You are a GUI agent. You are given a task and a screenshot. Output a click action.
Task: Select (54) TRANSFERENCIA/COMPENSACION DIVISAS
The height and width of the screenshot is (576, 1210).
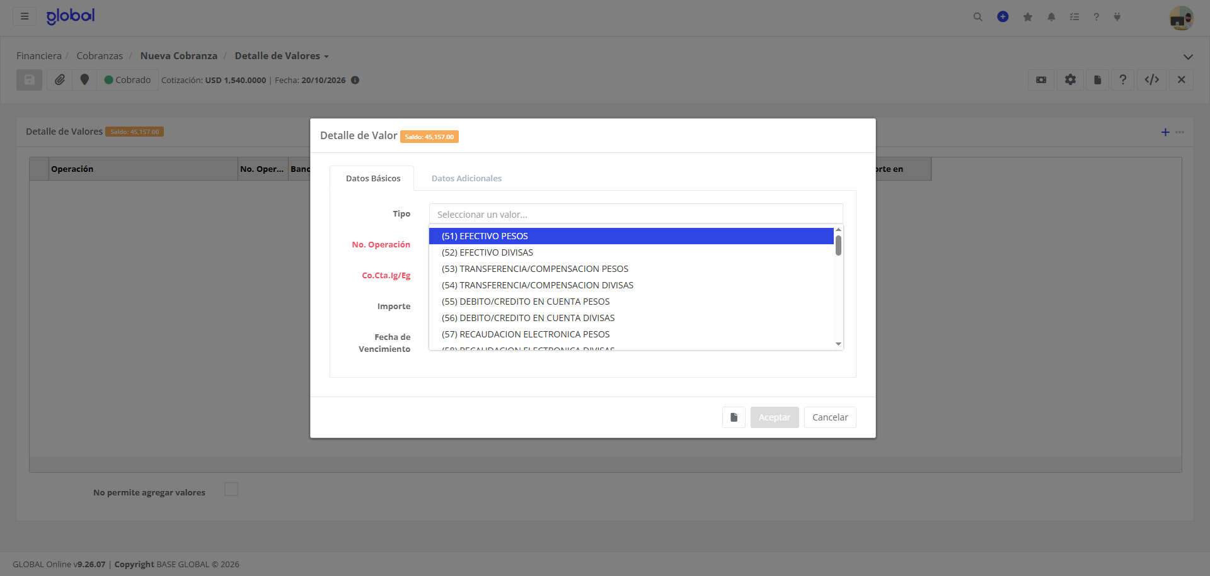pos(631,285)
